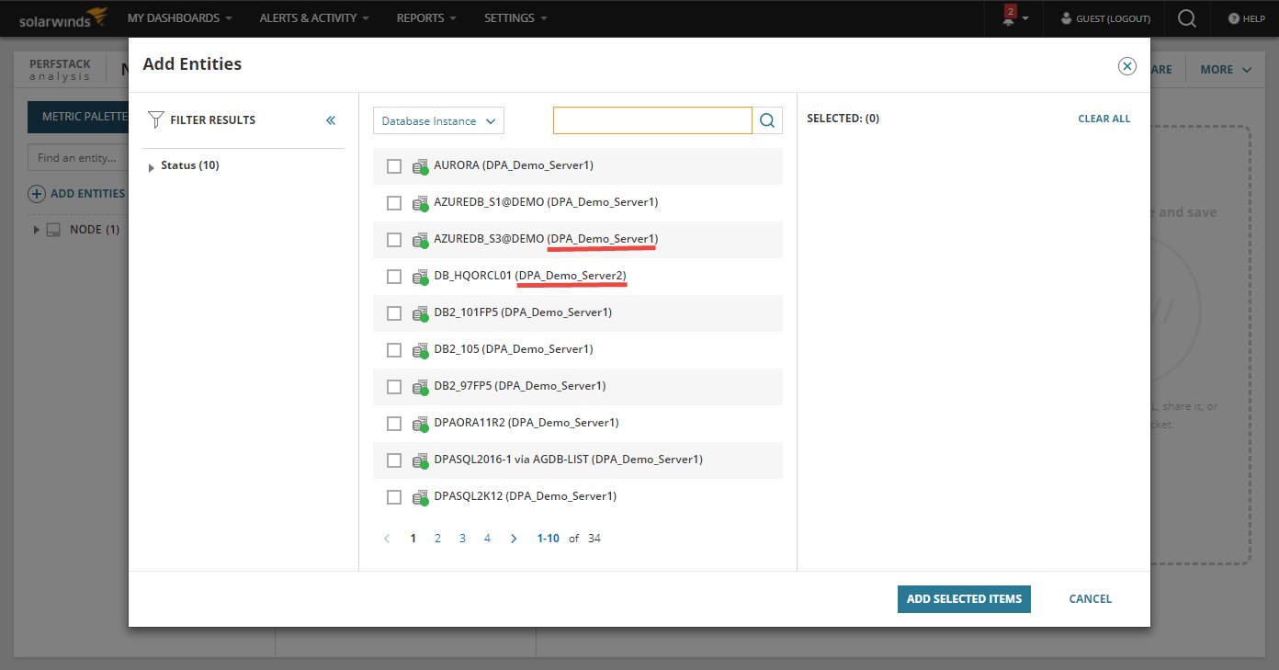Click the NODE icon in background panel

click(53, 230)
